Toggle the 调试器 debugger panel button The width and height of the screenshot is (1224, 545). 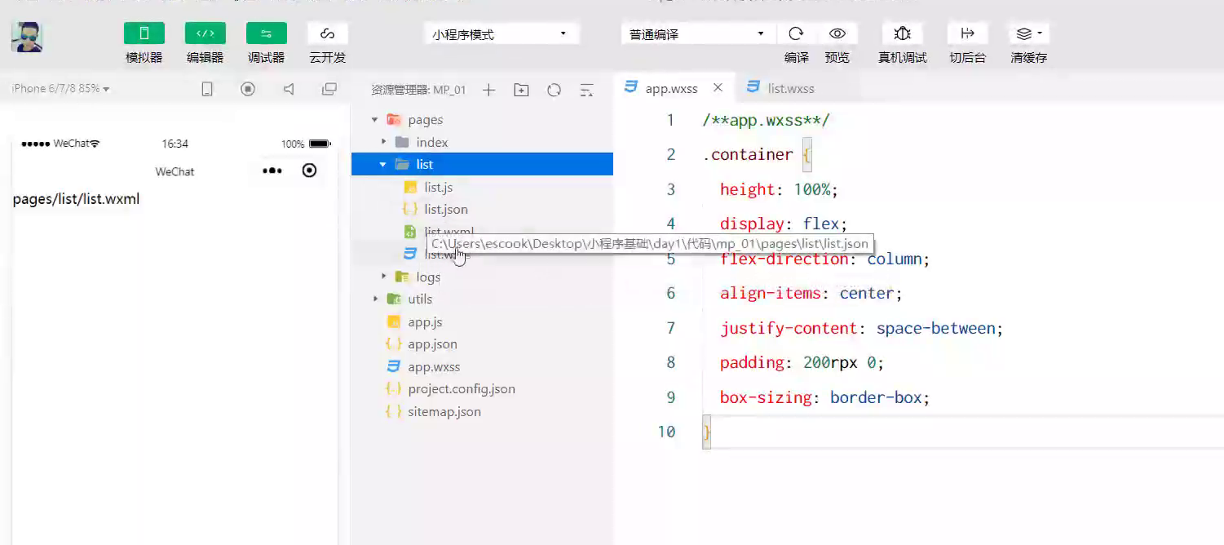267,33
